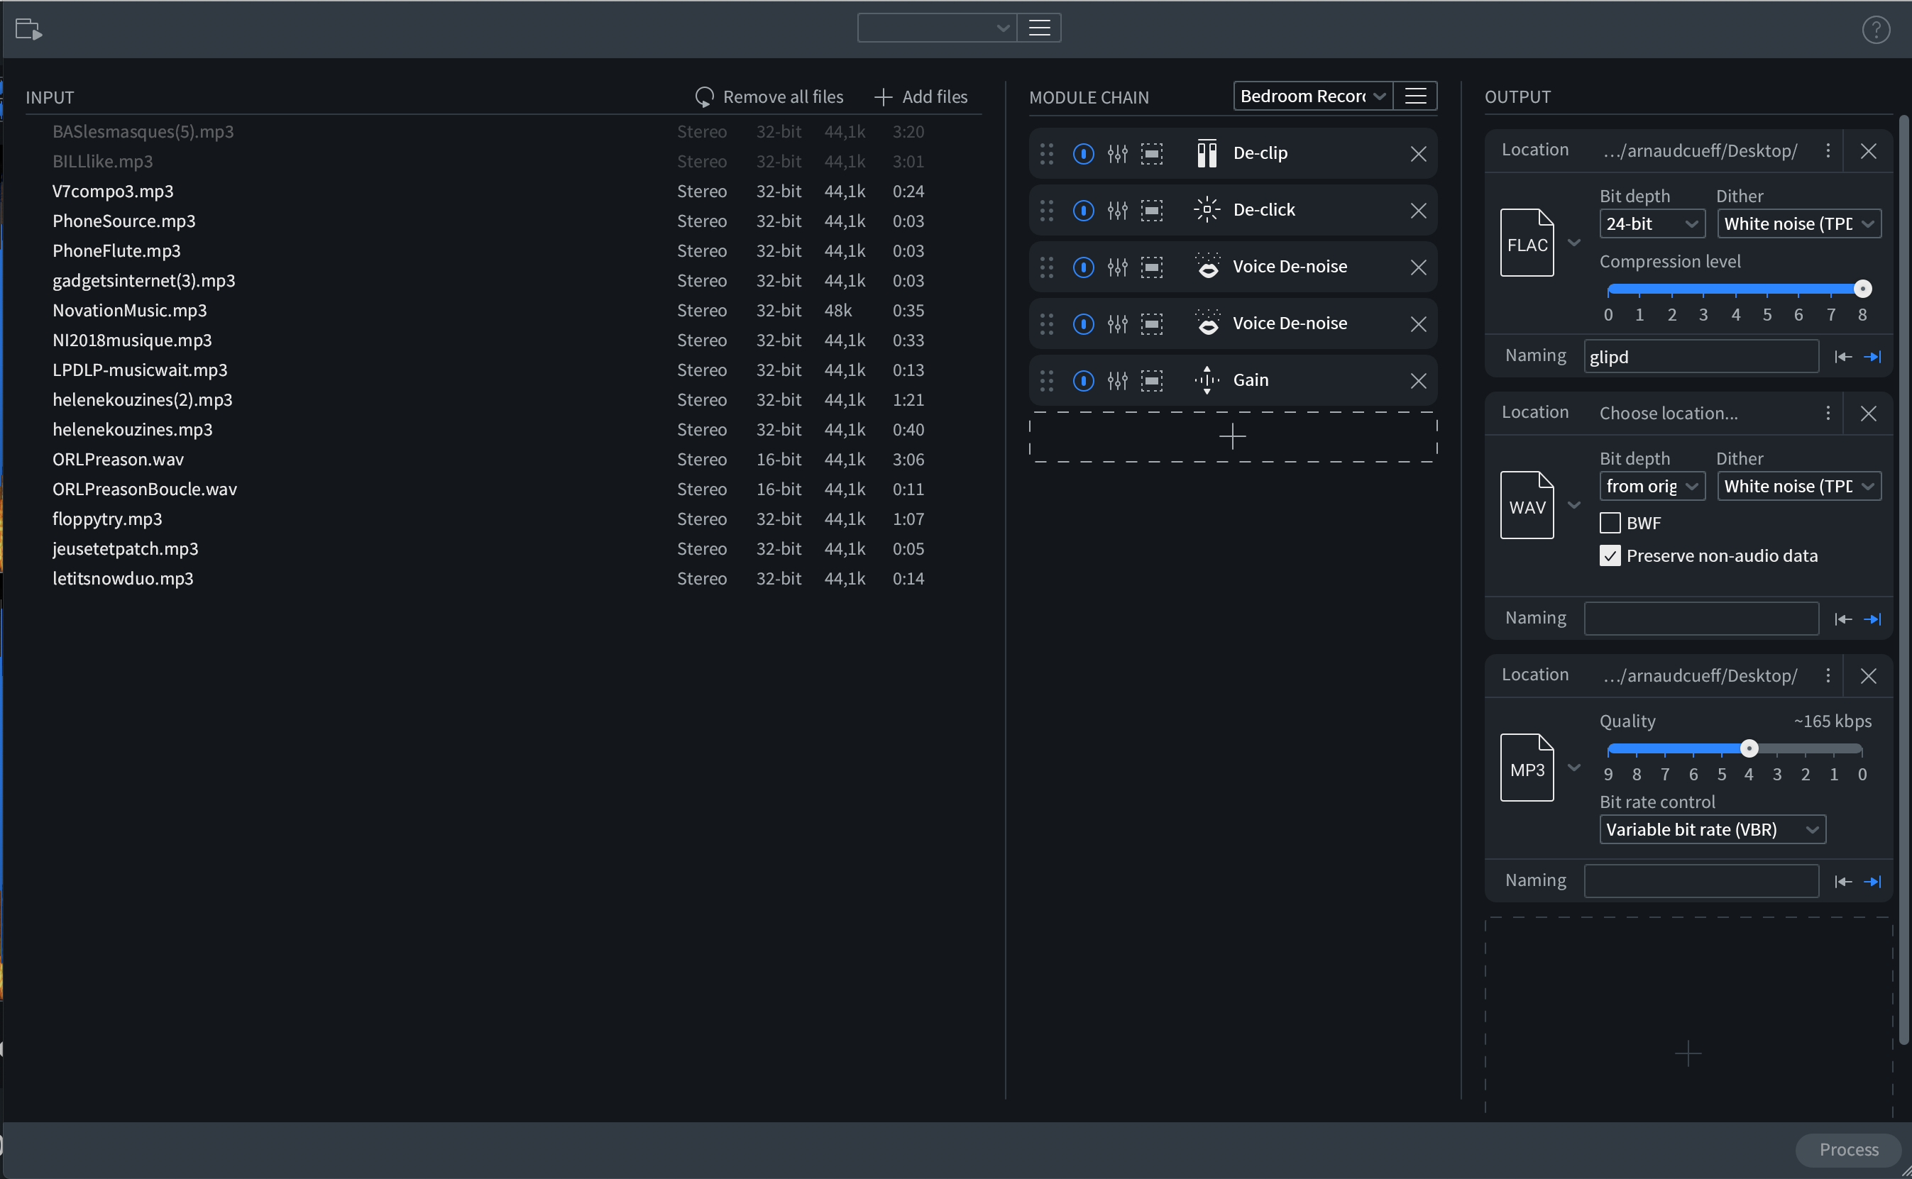Click the Process button
Screen dimensions: 1912x1179
(x=1847, y=1148)
